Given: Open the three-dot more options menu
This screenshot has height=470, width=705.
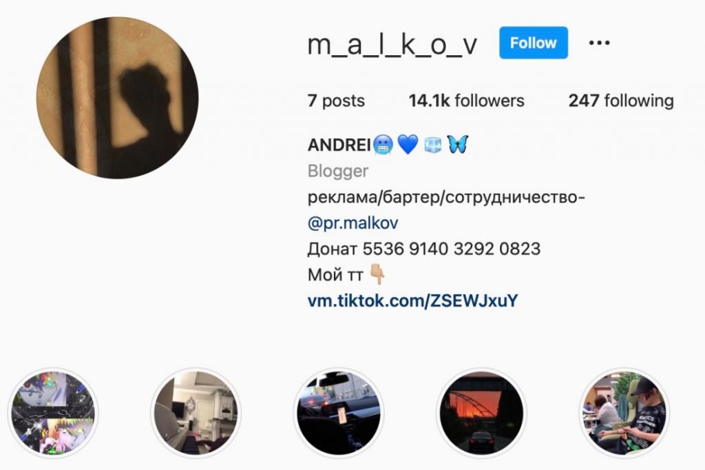Looking at the screenshot, I should point(599,43).
